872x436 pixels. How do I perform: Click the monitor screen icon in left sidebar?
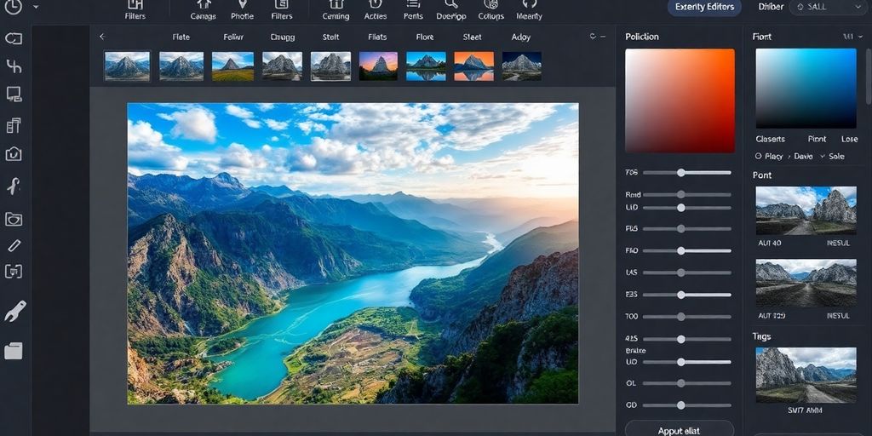pyautogui.click(x=14, y=94)
